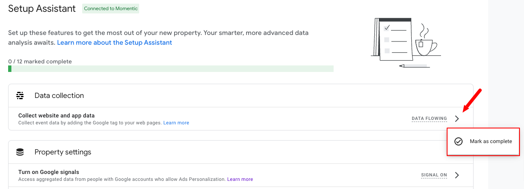Open Learn more link for Google tag
Screen dimensions: 524x189
176,123
